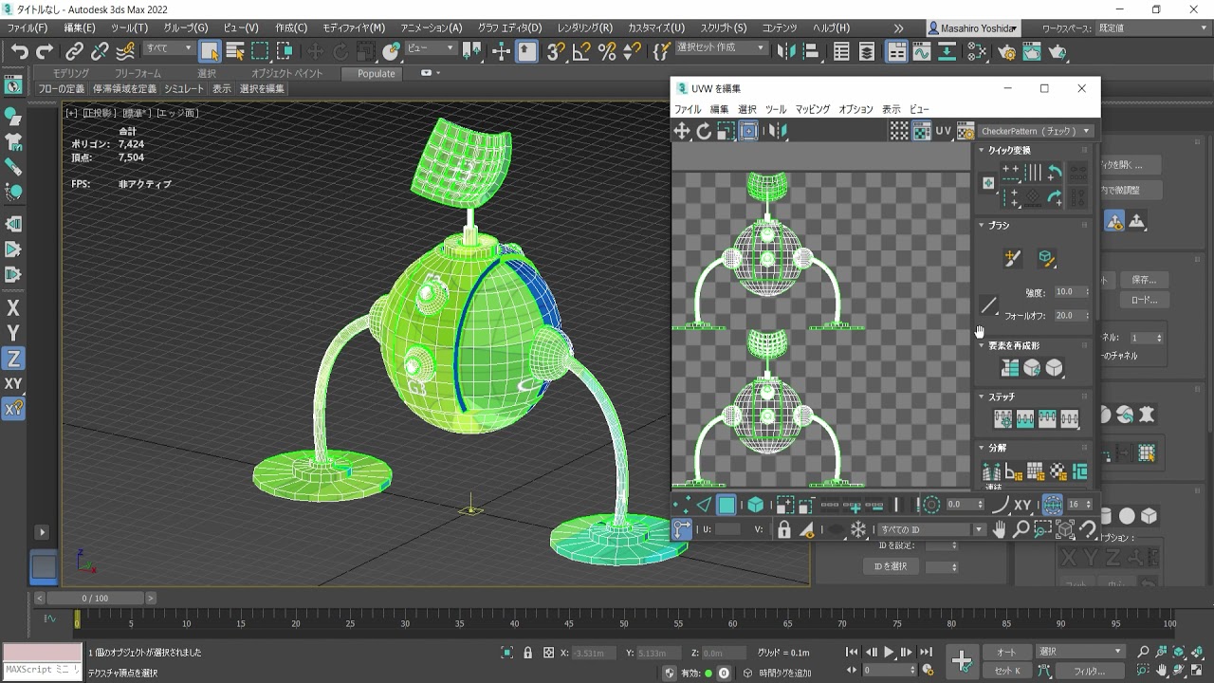Screen dimensions: 1214x683
Task: Open the モディファイヤ(M) main menu
Action: pos(354,28)
